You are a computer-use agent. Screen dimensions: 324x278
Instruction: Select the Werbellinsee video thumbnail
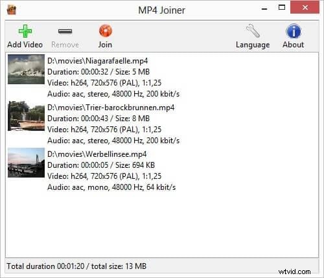click(x=26, y=163)
